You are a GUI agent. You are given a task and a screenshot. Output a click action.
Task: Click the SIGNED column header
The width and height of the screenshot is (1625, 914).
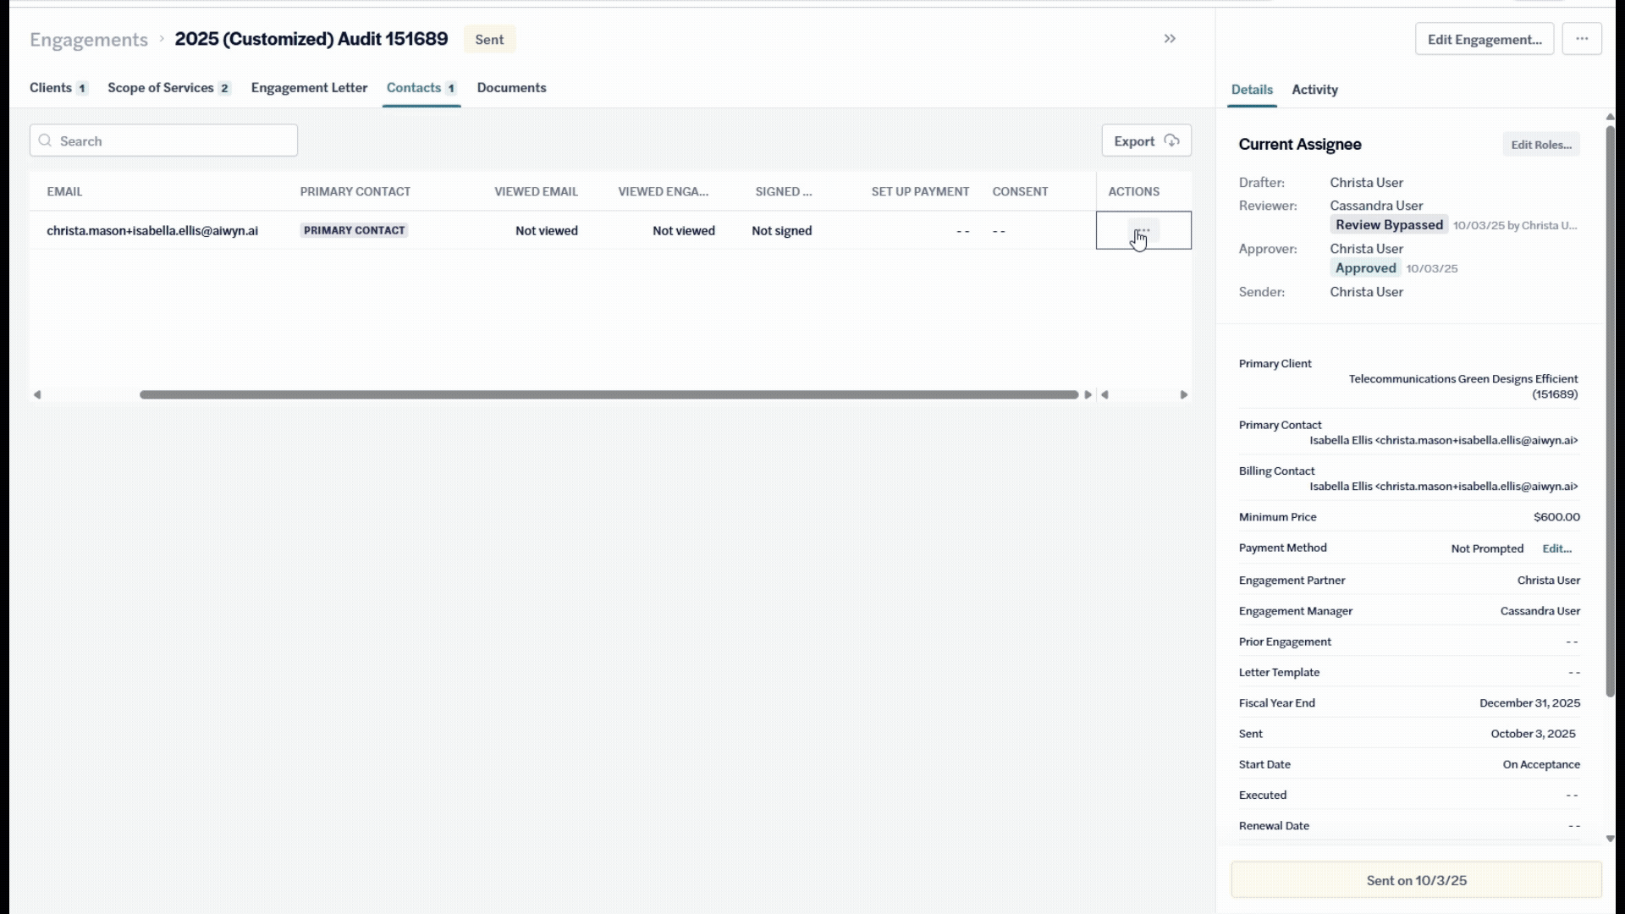tap(783, 191)
